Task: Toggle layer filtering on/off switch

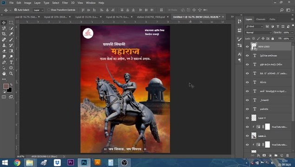Action: pos(293,26)
